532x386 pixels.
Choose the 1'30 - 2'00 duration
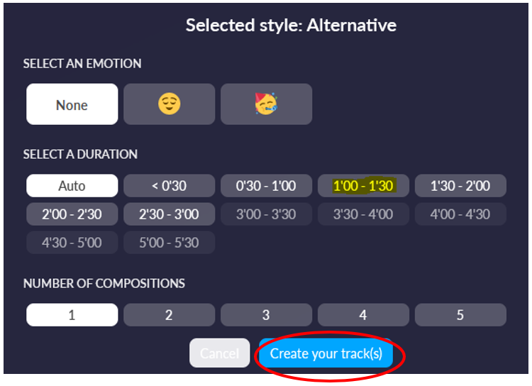pos(460,186)
